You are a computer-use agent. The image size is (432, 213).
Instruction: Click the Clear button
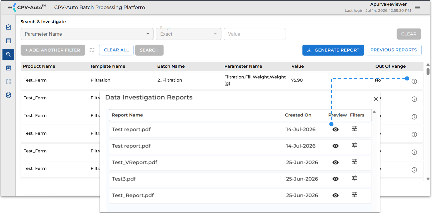(x=409, y=34)
